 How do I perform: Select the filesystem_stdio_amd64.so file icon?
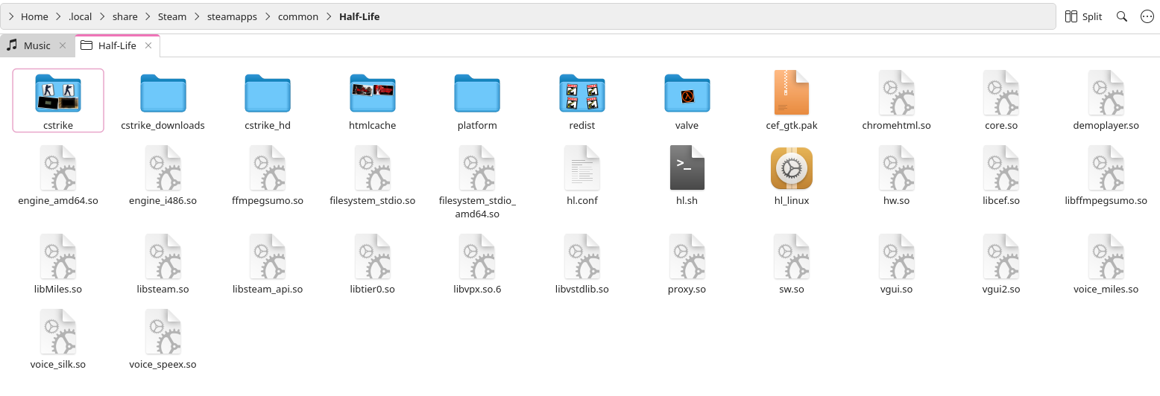pos(477,167)
